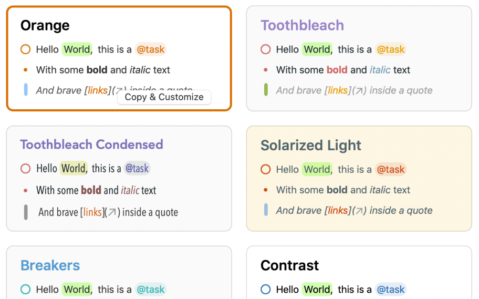
Task: Open the links text in Toothbleach quote
Action: (x=338, y=90)
